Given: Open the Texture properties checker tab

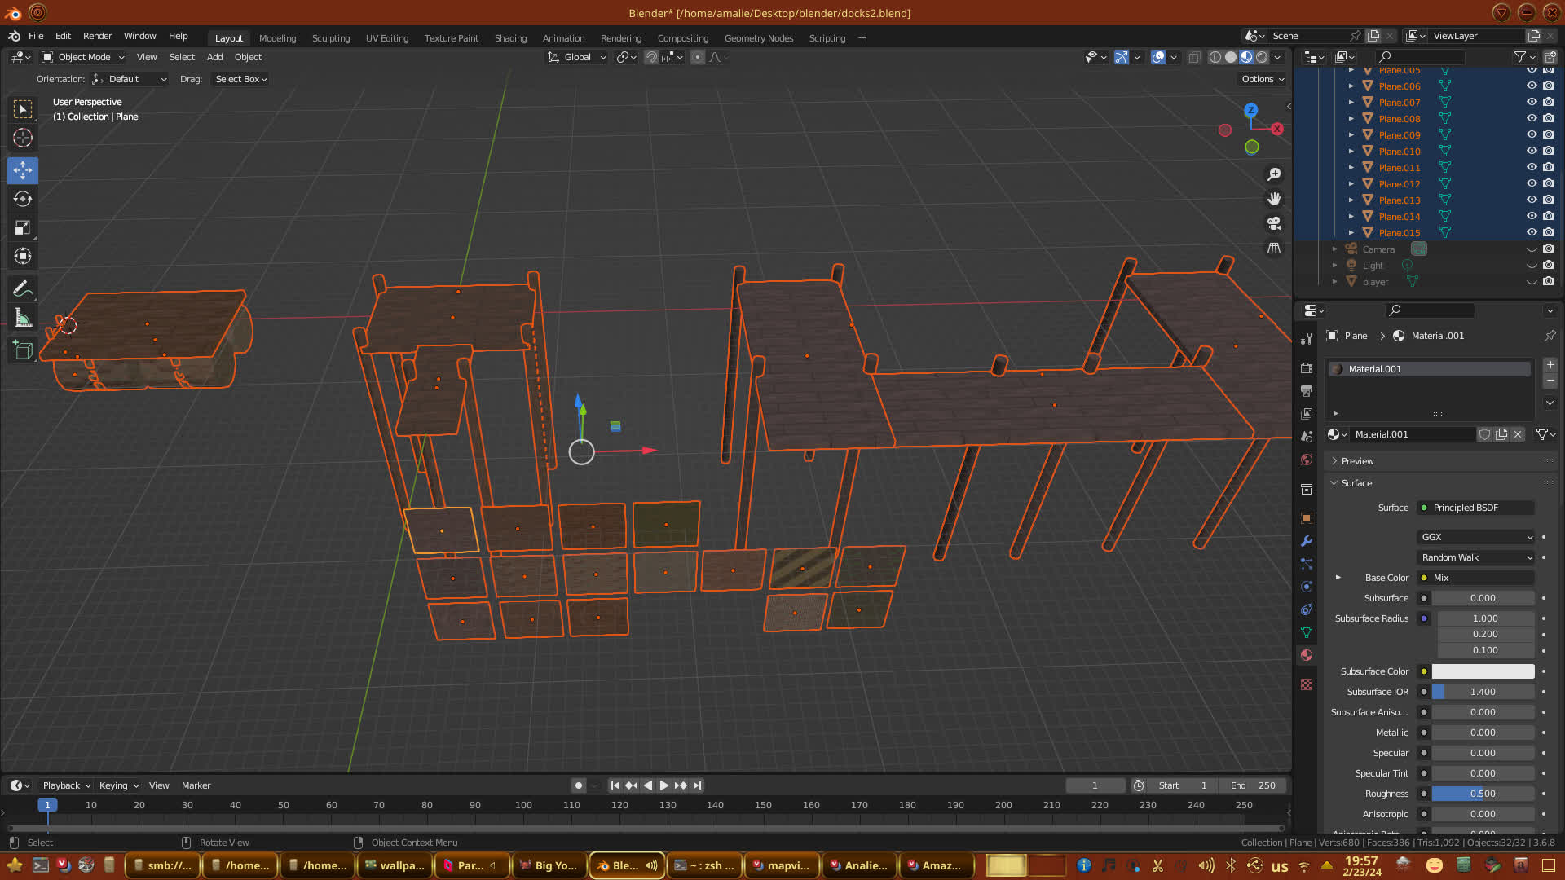Looking at the screenshot, I should point(1307,684).
